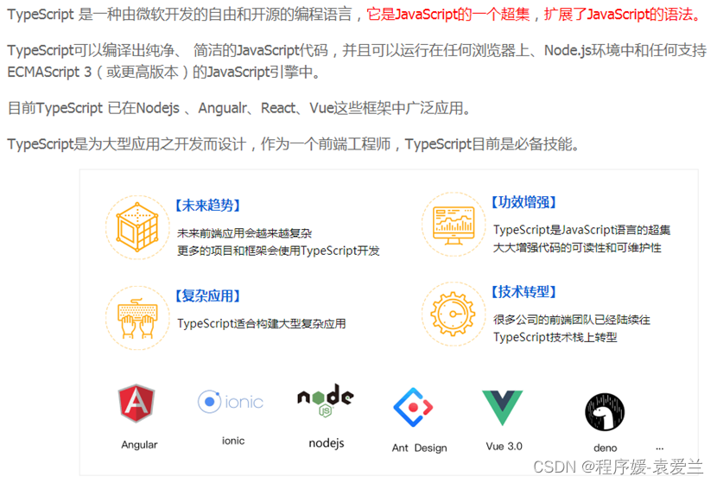Screen dimensions: 717x483
Task: Click the Ant Design diamond logo
Action: pyautogui.click(x=413, y=407)
